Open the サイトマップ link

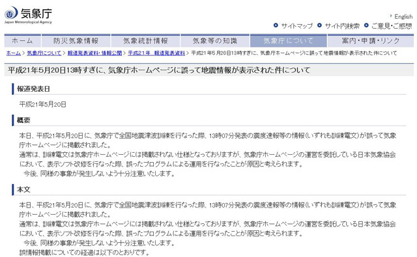[x=297, y=26]
